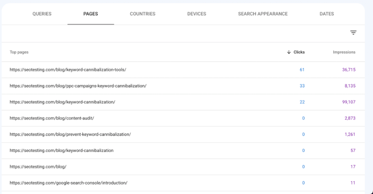The image size is (373, 194).
Task: Go to the Dates tab
Action: (327, 14)
